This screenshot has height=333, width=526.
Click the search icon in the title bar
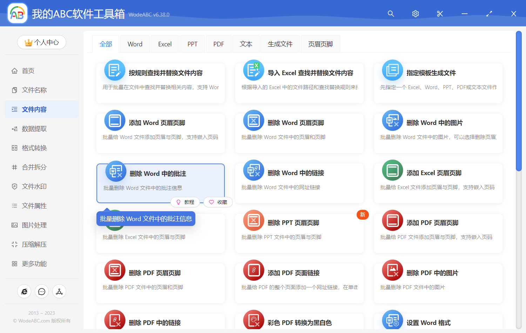(x=391, y=14)
